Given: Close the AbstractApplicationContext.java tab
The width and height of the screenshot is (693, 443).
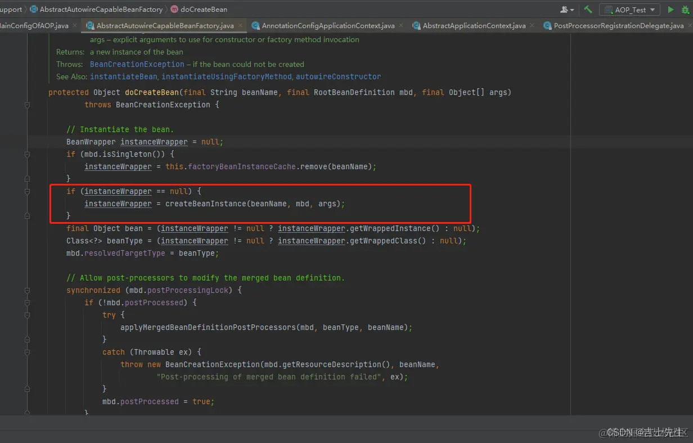Looking at the screenshot, I should click(533, 26).
